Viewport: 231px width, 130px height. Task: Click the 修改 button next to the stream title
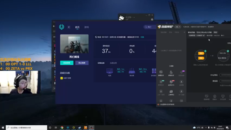point(215,32)
